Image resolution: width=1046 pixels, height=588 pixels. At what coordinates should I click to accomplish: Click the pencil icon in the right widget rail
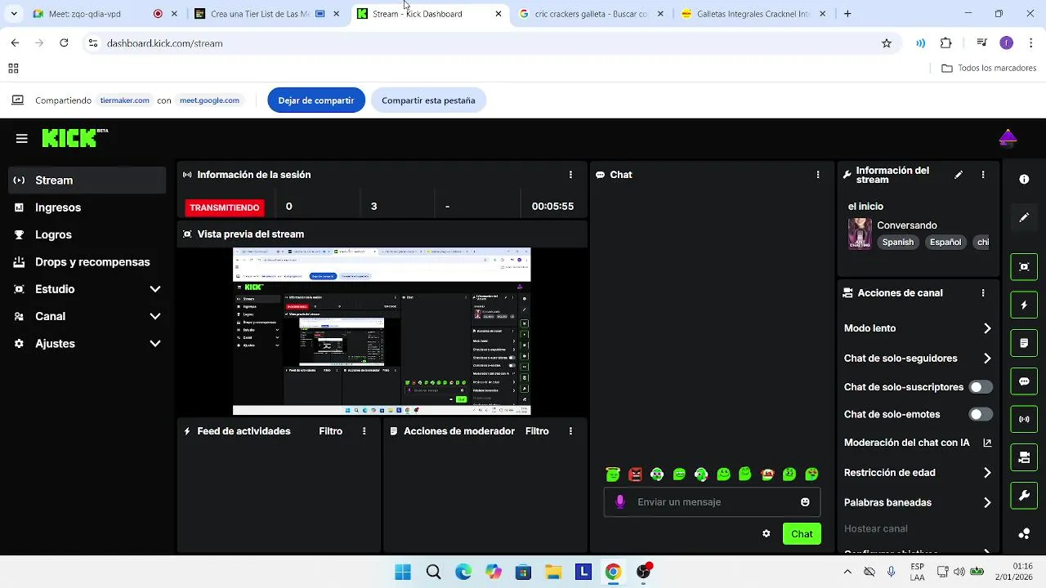pos(1024,217)
